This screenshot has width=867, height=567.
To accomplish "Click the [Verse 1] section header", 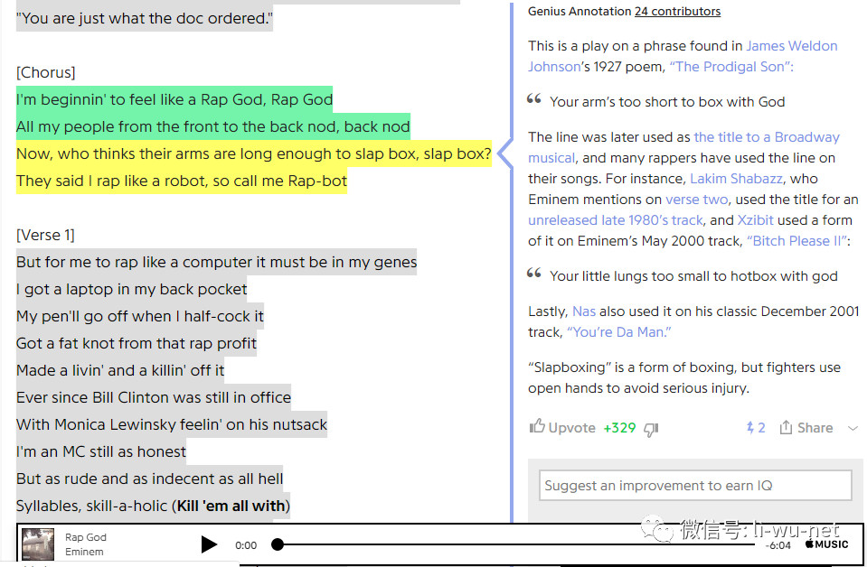I will tap(45, 235).
